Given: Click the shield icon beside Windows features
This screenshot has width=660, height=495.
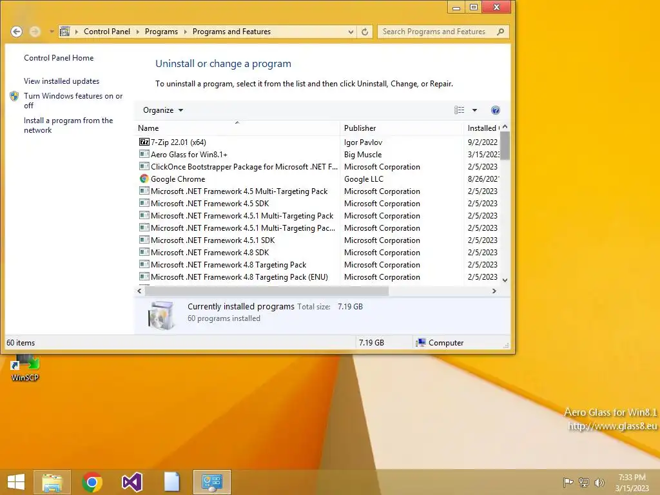Looking at the screenshot, I should coord(14,97).
